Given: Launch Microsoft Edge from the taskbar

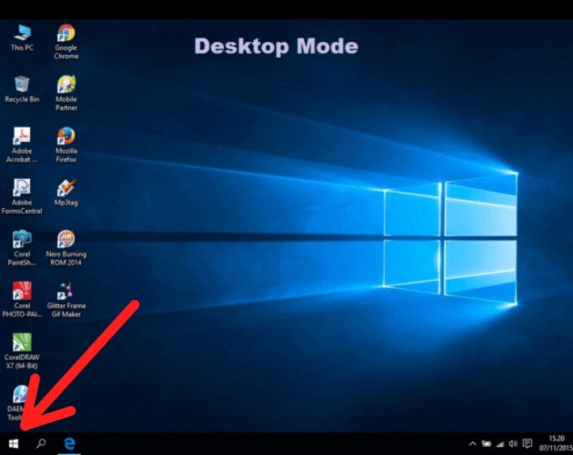Looking at the screenshot, I should [x=70, y=444].
